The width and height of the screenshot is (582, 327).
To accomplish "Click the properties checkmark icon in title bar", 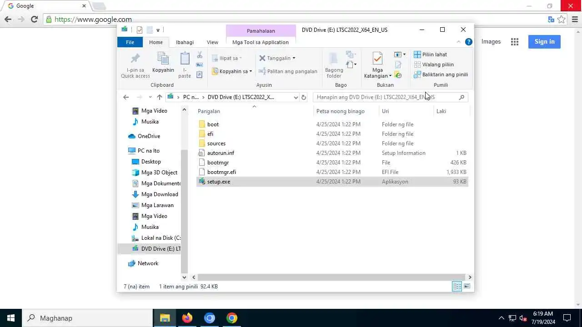I will click(x=140, y=30).
